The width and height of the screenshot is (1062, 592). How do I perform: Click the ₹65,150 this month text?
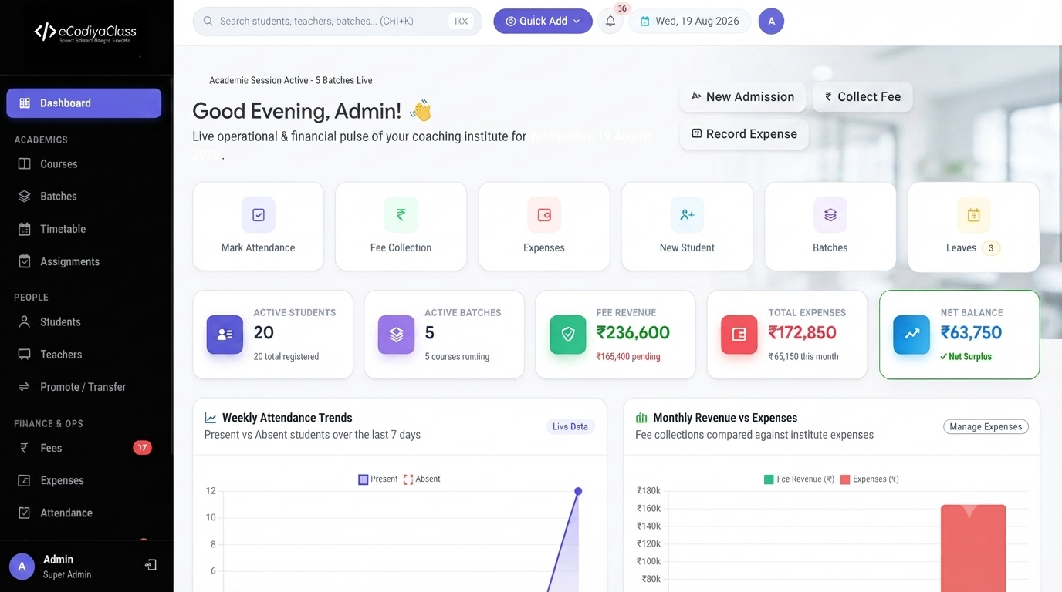803,357
